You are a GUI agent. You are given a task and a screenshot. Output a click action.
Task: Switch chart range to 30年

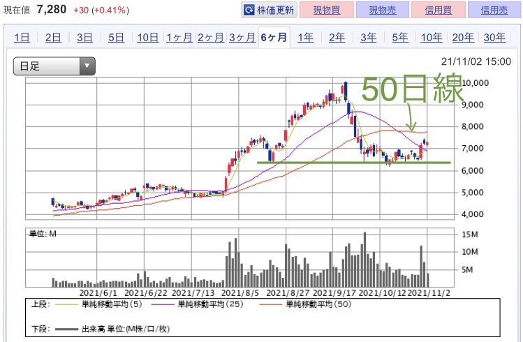(x=494, y=37)
